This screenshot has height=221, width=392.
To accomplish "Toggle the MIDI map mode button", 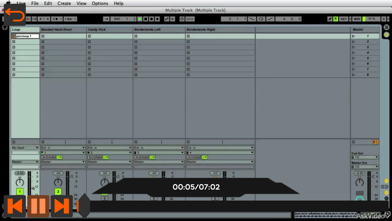I will point(357,19).
